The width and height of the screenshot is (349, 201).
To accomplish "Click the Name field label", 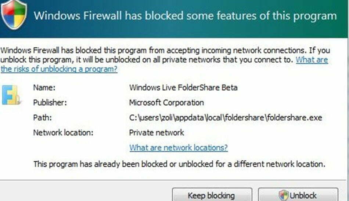I will (44, 88).
